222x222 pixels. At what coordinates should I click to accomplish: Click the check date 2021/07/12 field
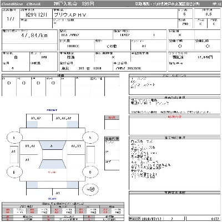click(152, 219)
